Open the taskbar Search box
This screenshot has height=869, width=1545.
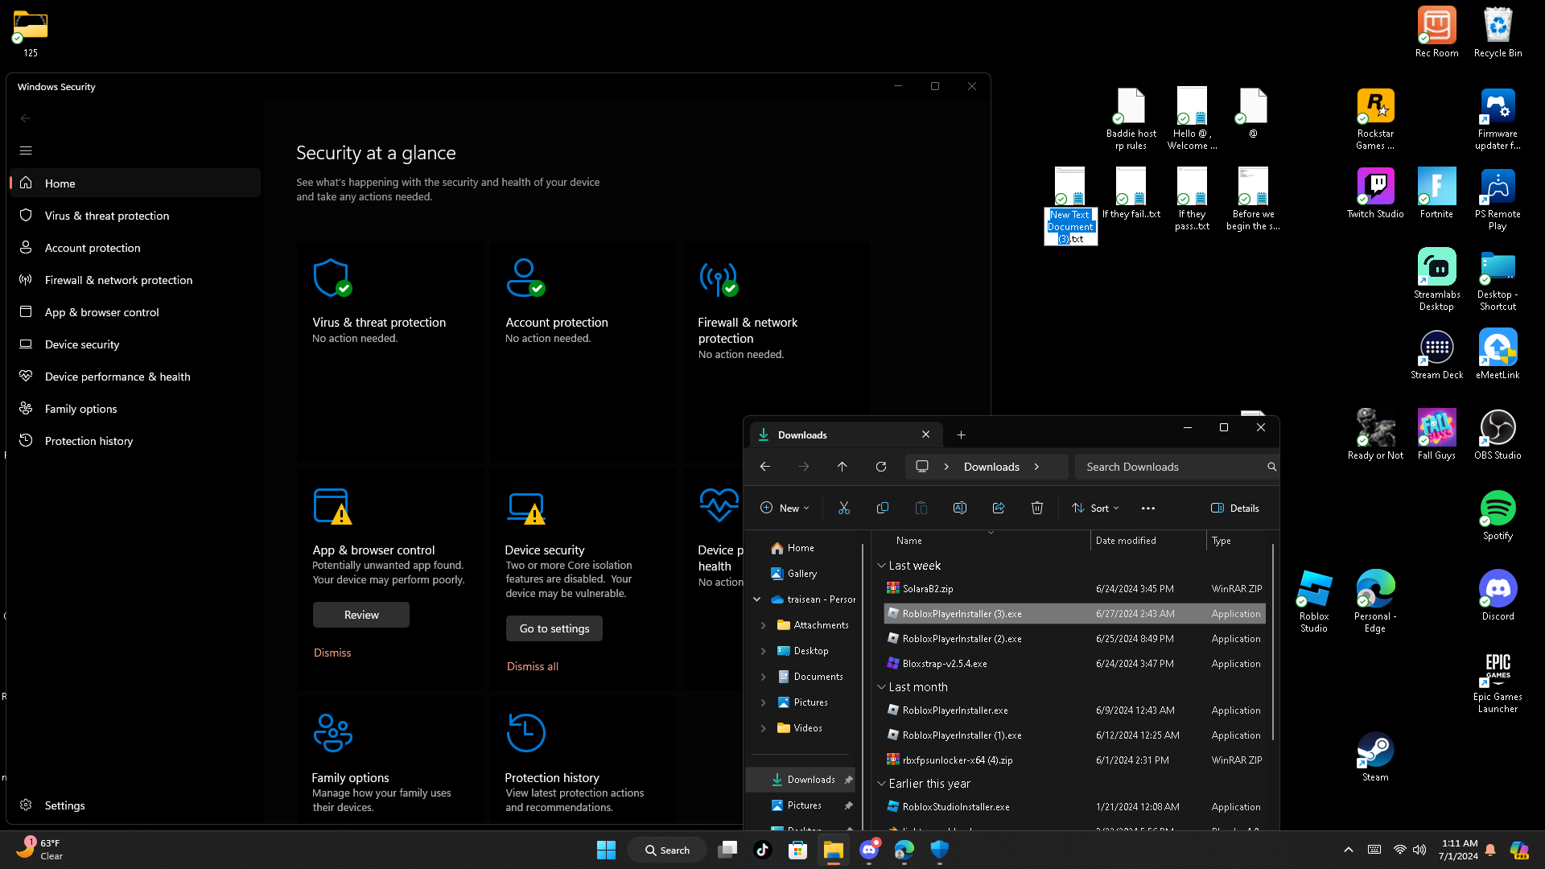pyautogui.click(x=668, y=850)
